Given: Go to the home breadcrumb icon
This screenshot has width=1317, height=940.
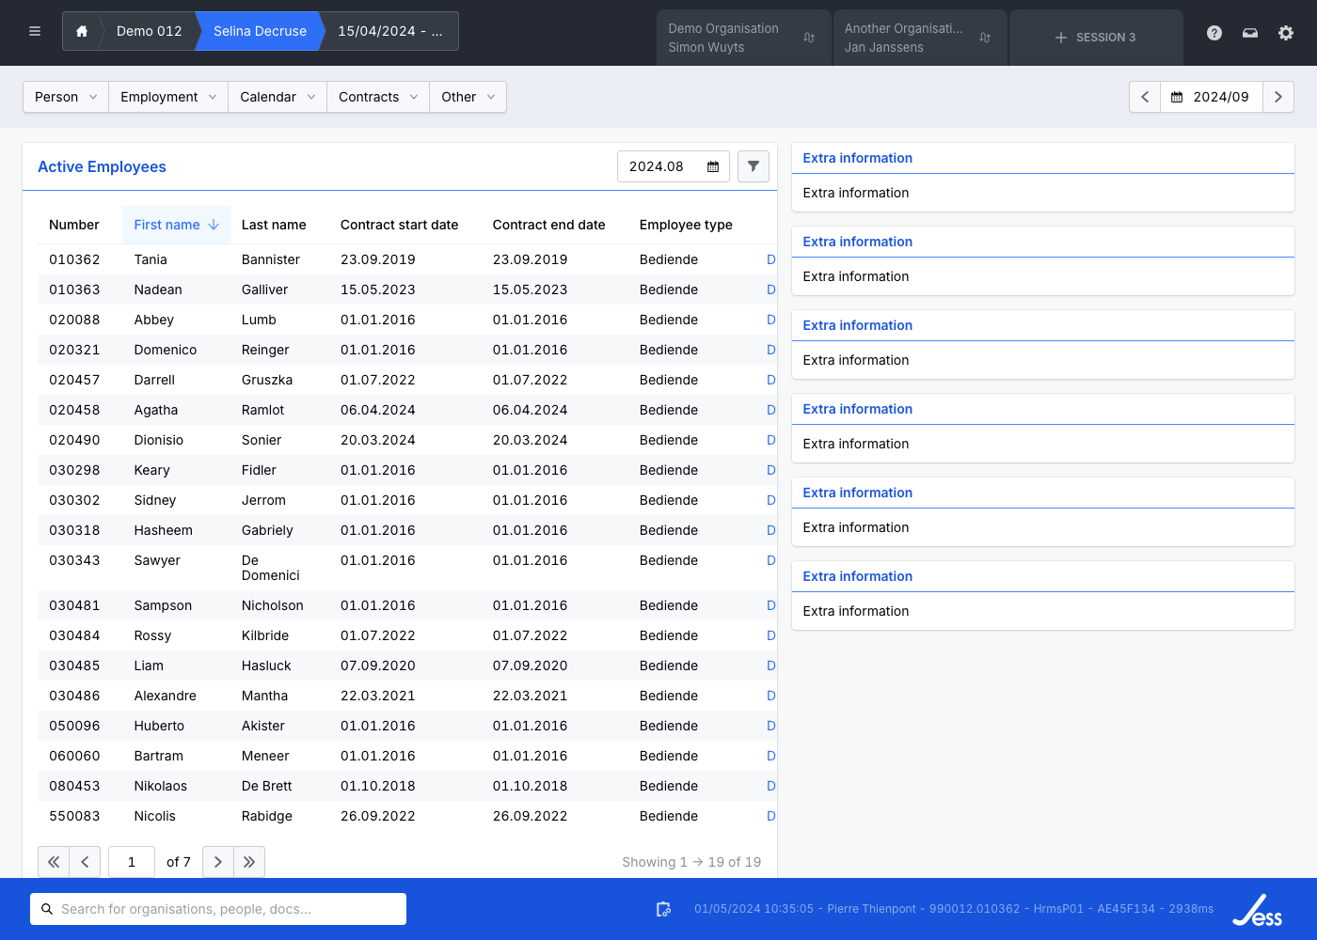Looking at the screenshot, I should [82, 31].
